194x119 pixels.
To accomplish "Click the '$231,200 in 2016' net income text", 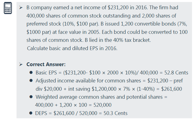I will coord(127,7).
